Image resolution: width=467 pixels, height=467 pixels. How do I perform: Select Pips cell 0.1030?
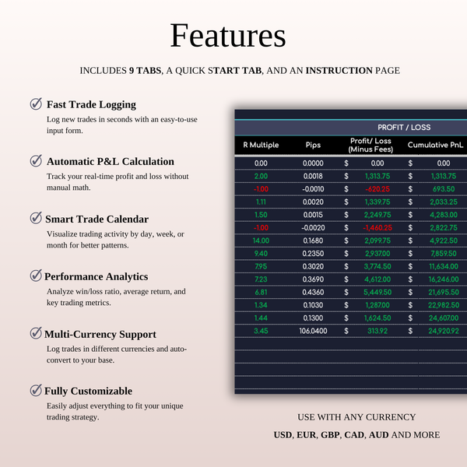(313, 305)
